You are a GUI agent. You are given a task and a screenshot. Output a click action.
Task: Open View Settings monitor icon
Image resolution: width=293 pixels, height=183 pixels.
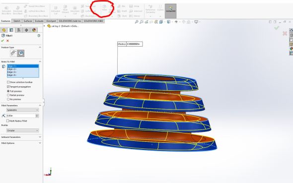pyautogui.click(x=196, y=22)
